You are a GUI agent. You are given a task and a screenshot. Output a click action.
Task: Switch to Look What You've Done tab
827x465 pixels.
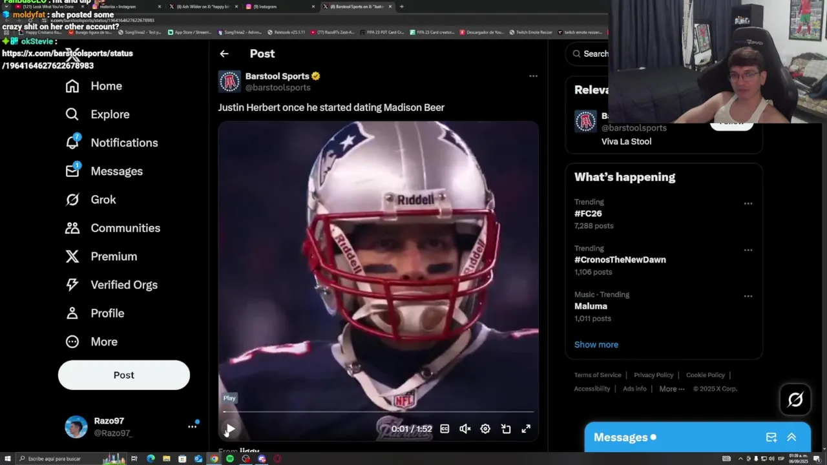(48, 6)
